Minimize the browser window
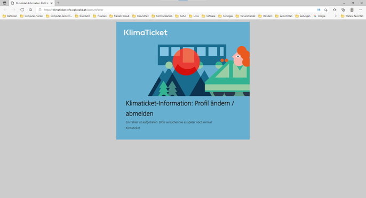This screenshot has width=366, height=198. tap(344, 3)
